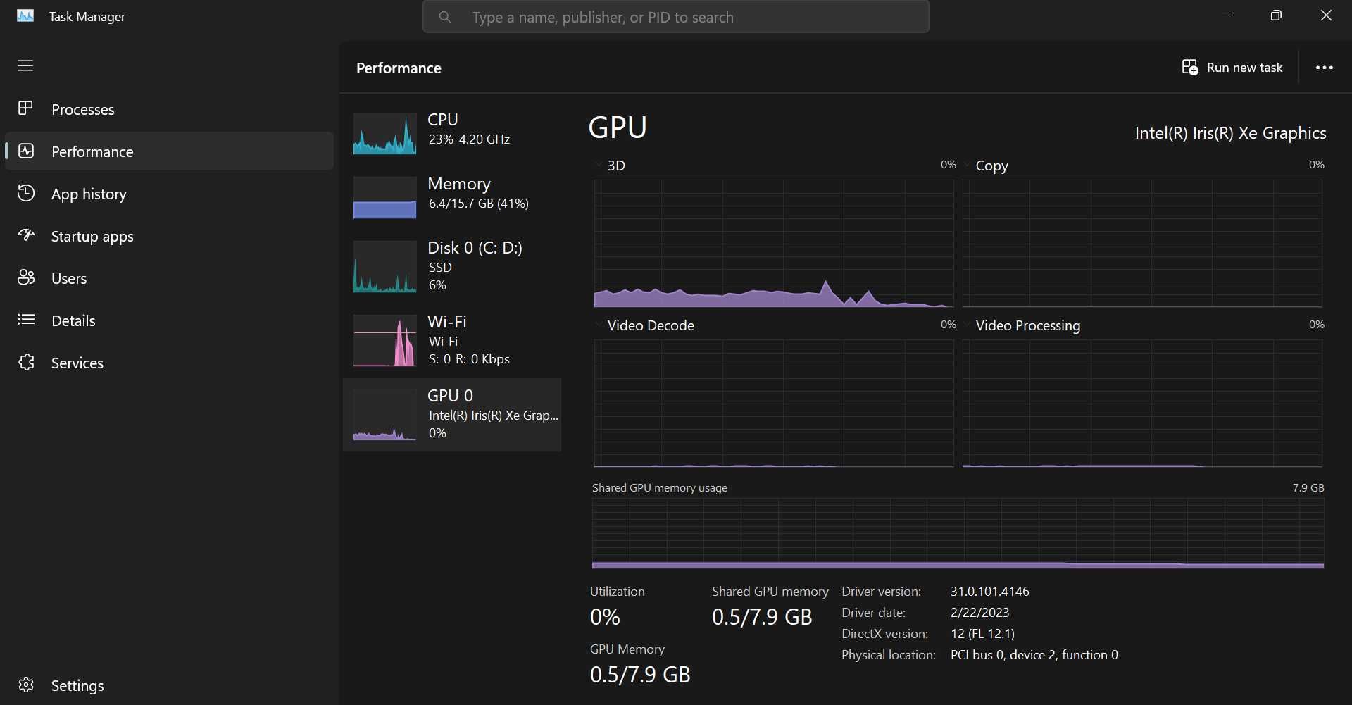Click the Settings gear icon
Screen dimensions: 1352x705
point(26,685)
